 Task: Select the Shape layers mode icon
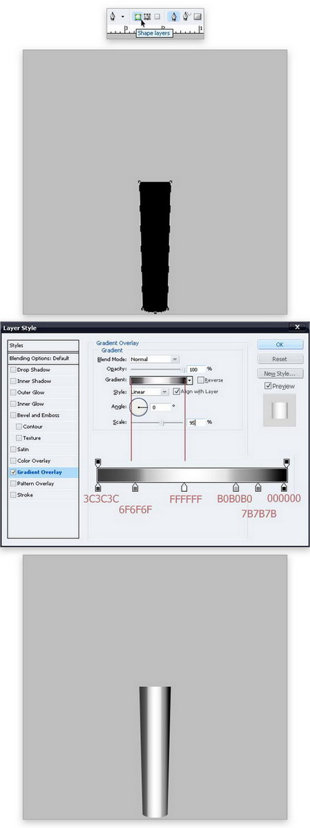(138, 17)
